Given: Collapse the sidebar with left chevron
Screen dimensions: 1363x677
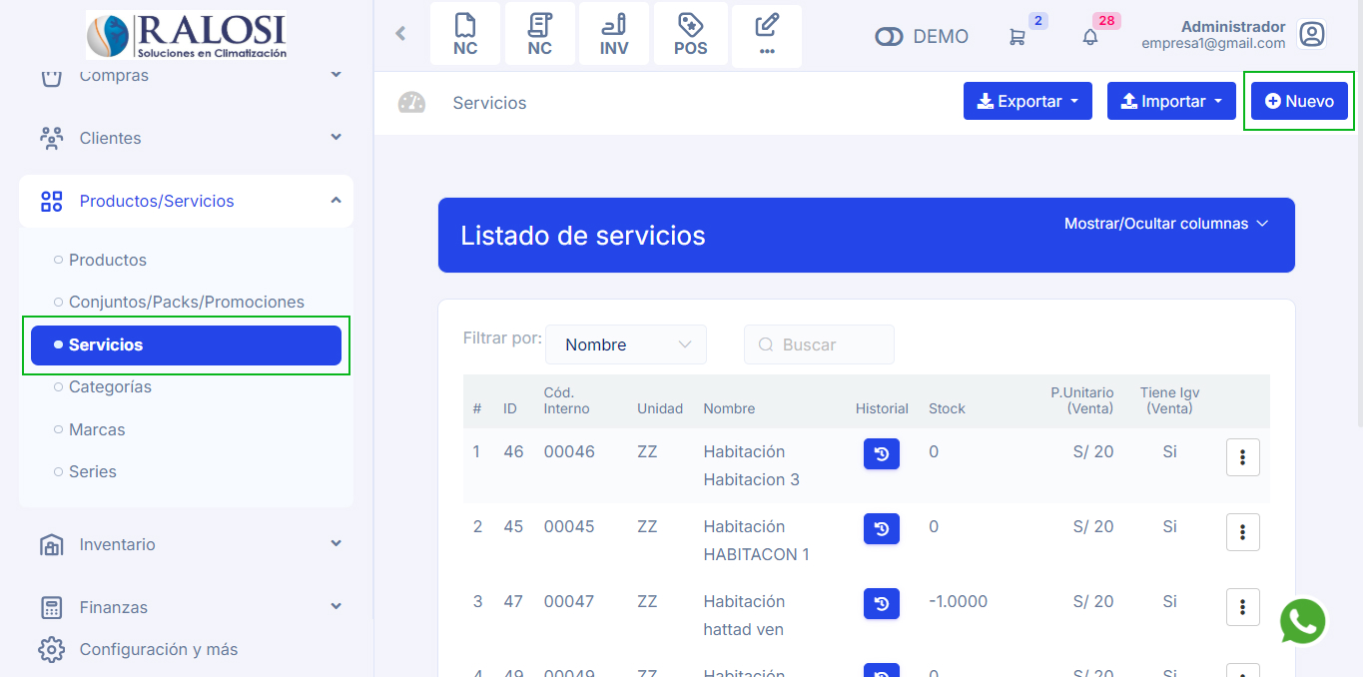Looking at the screenshot, I should 400,34.
